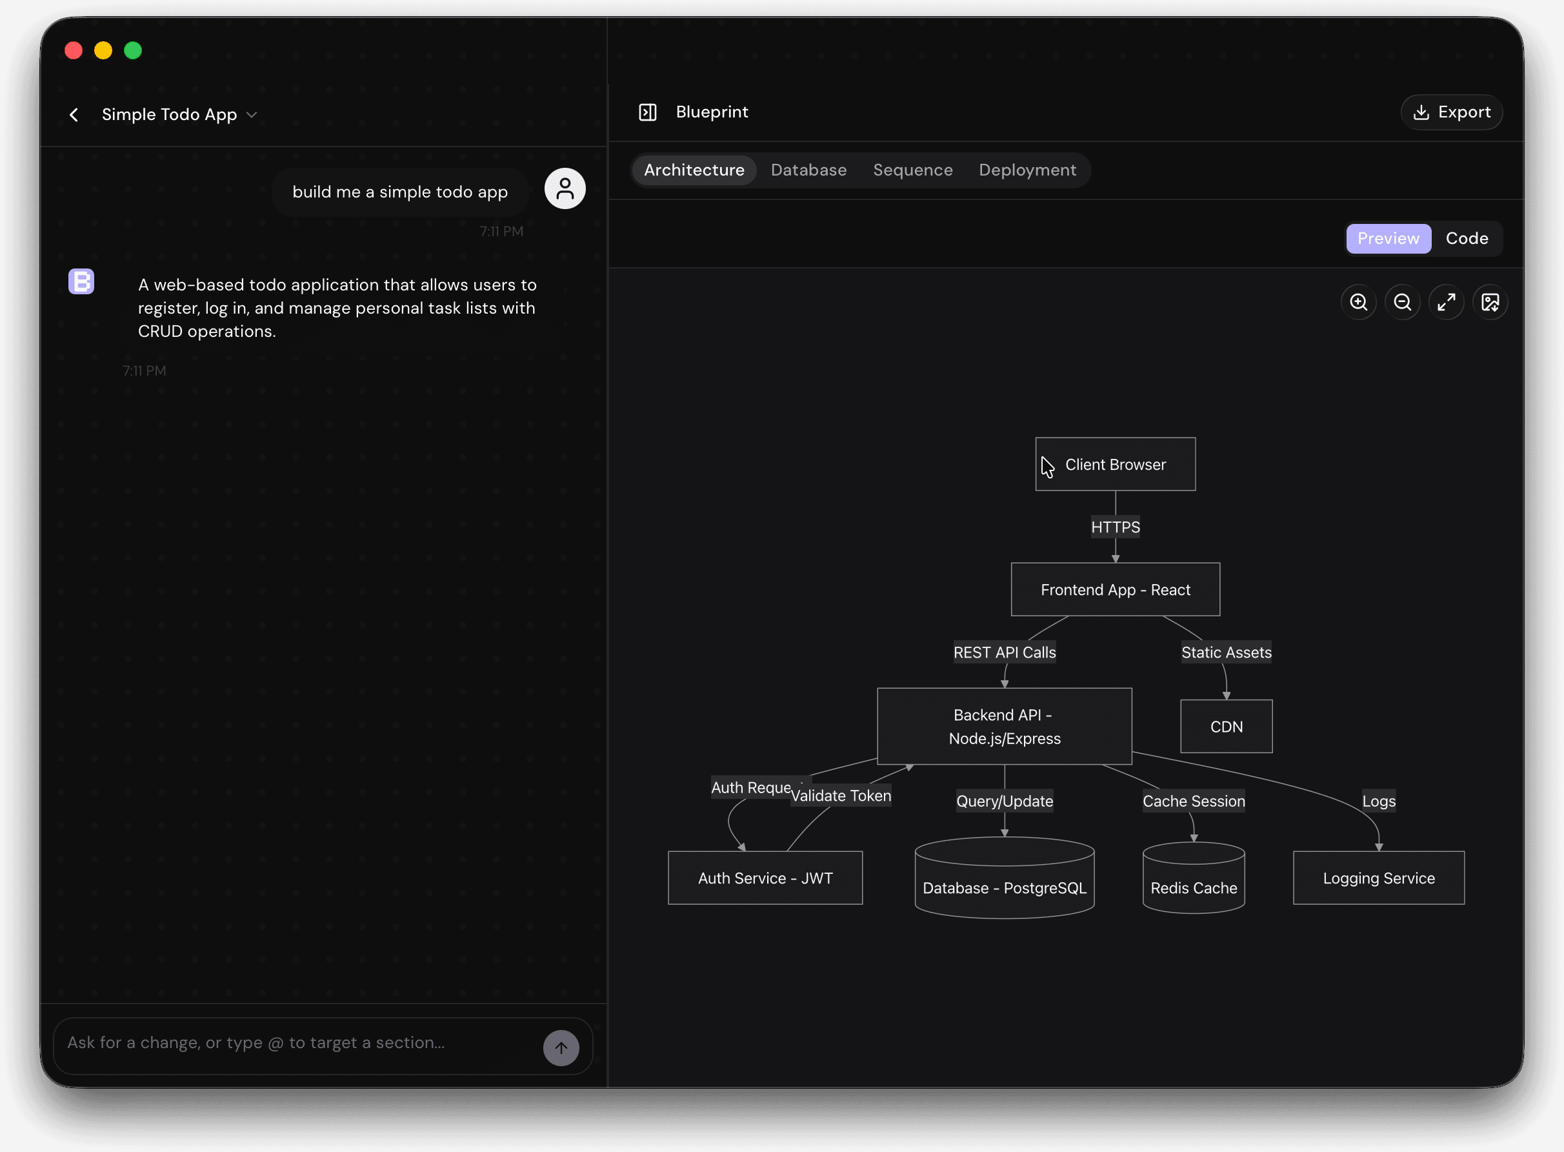Click the REST API Calls edge label

pyautogui.click(x=1005, y=652)
